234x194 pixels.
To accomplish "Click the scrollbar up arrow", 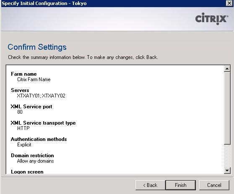I will [227, 69].
